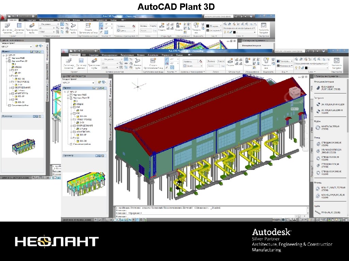
Task: Click the light bulb layer icon, front window
Action: (296, 68)
